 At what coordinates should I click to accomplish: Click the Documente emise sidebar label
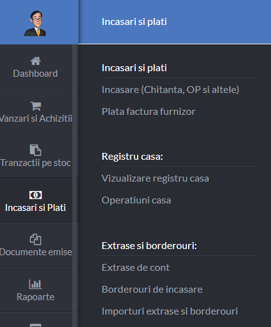(36, 252)
